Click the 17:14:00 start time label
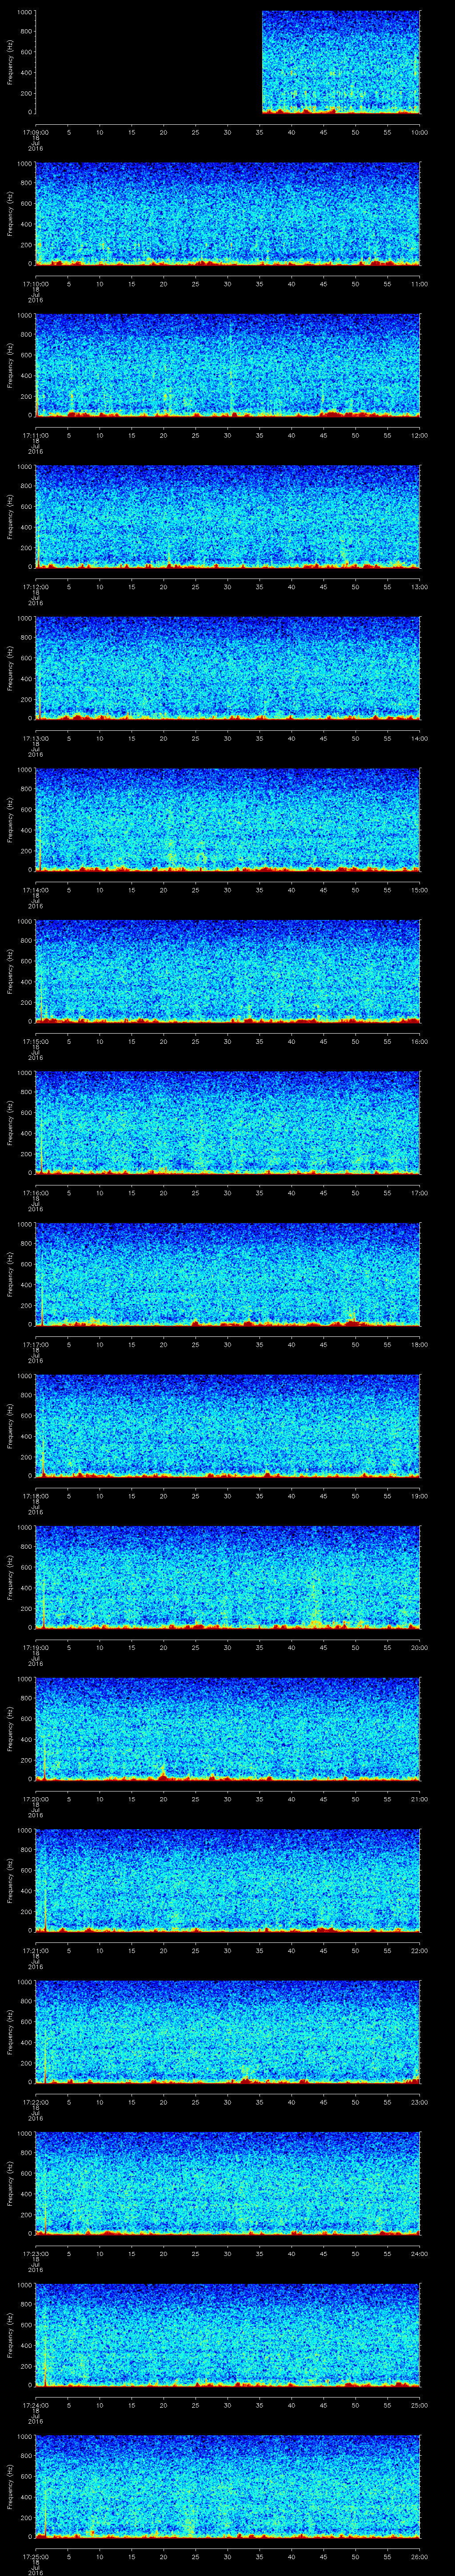This screenshot has height=2576, width=455. click(35, 890)
